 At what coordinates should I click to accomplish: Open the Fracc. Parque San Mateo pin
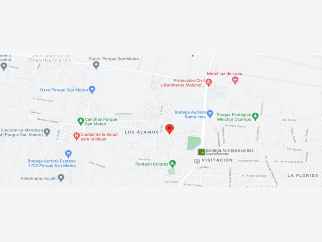pos(96,65)
